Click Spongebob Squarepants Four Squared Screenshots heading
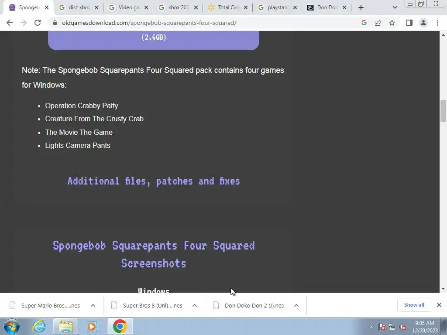 (154, 254)
